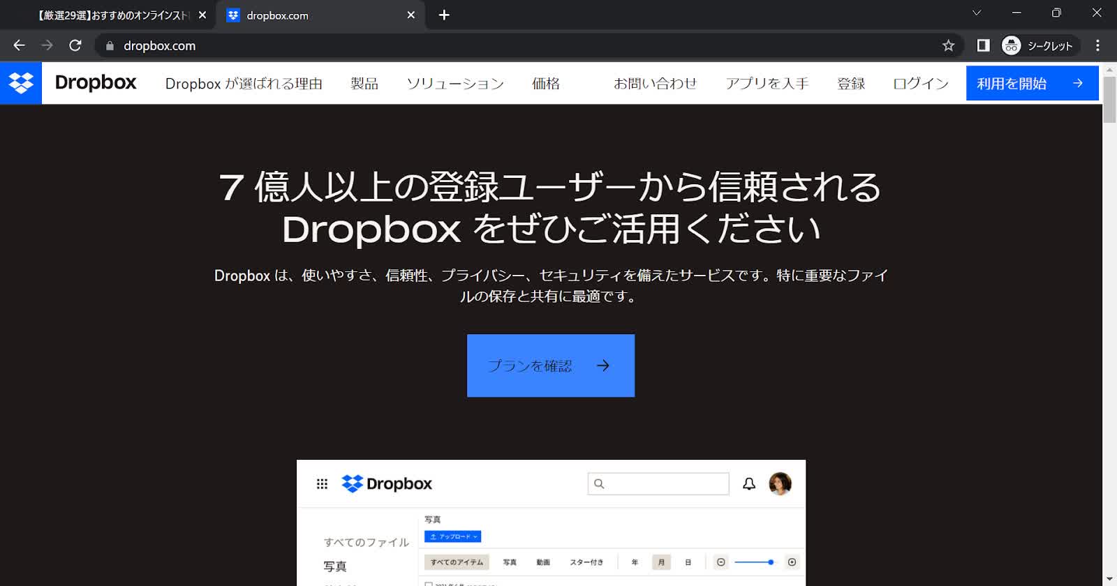The width and height of the screenshot is (1117, 586).
Task: Open a new tab with plus
Action: pos(444,15)
